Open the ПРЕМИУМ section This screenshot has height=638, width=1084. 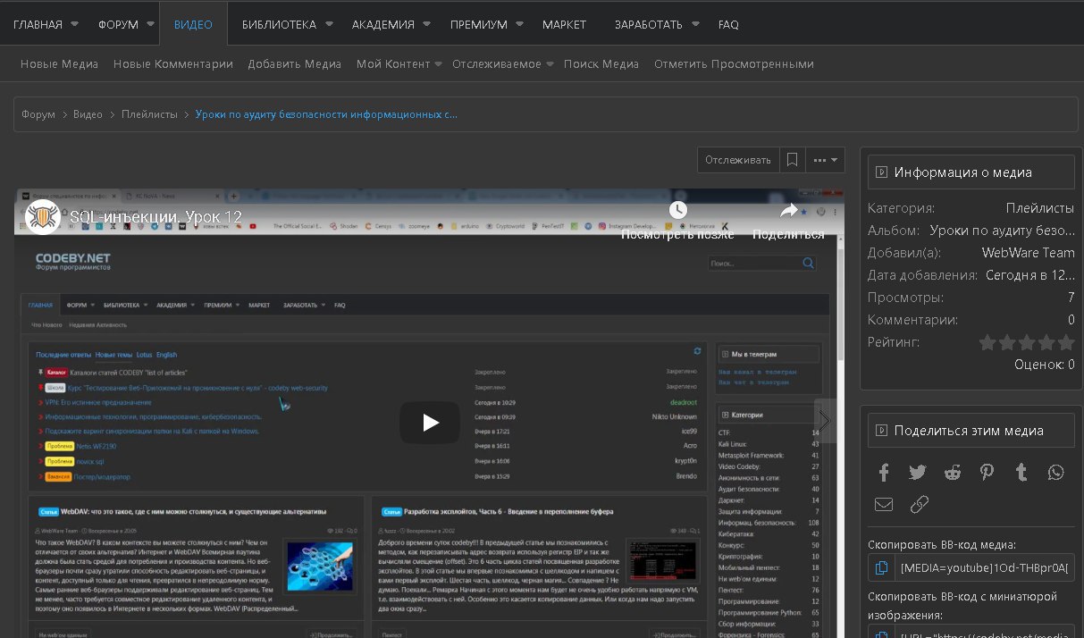(479, 24)
